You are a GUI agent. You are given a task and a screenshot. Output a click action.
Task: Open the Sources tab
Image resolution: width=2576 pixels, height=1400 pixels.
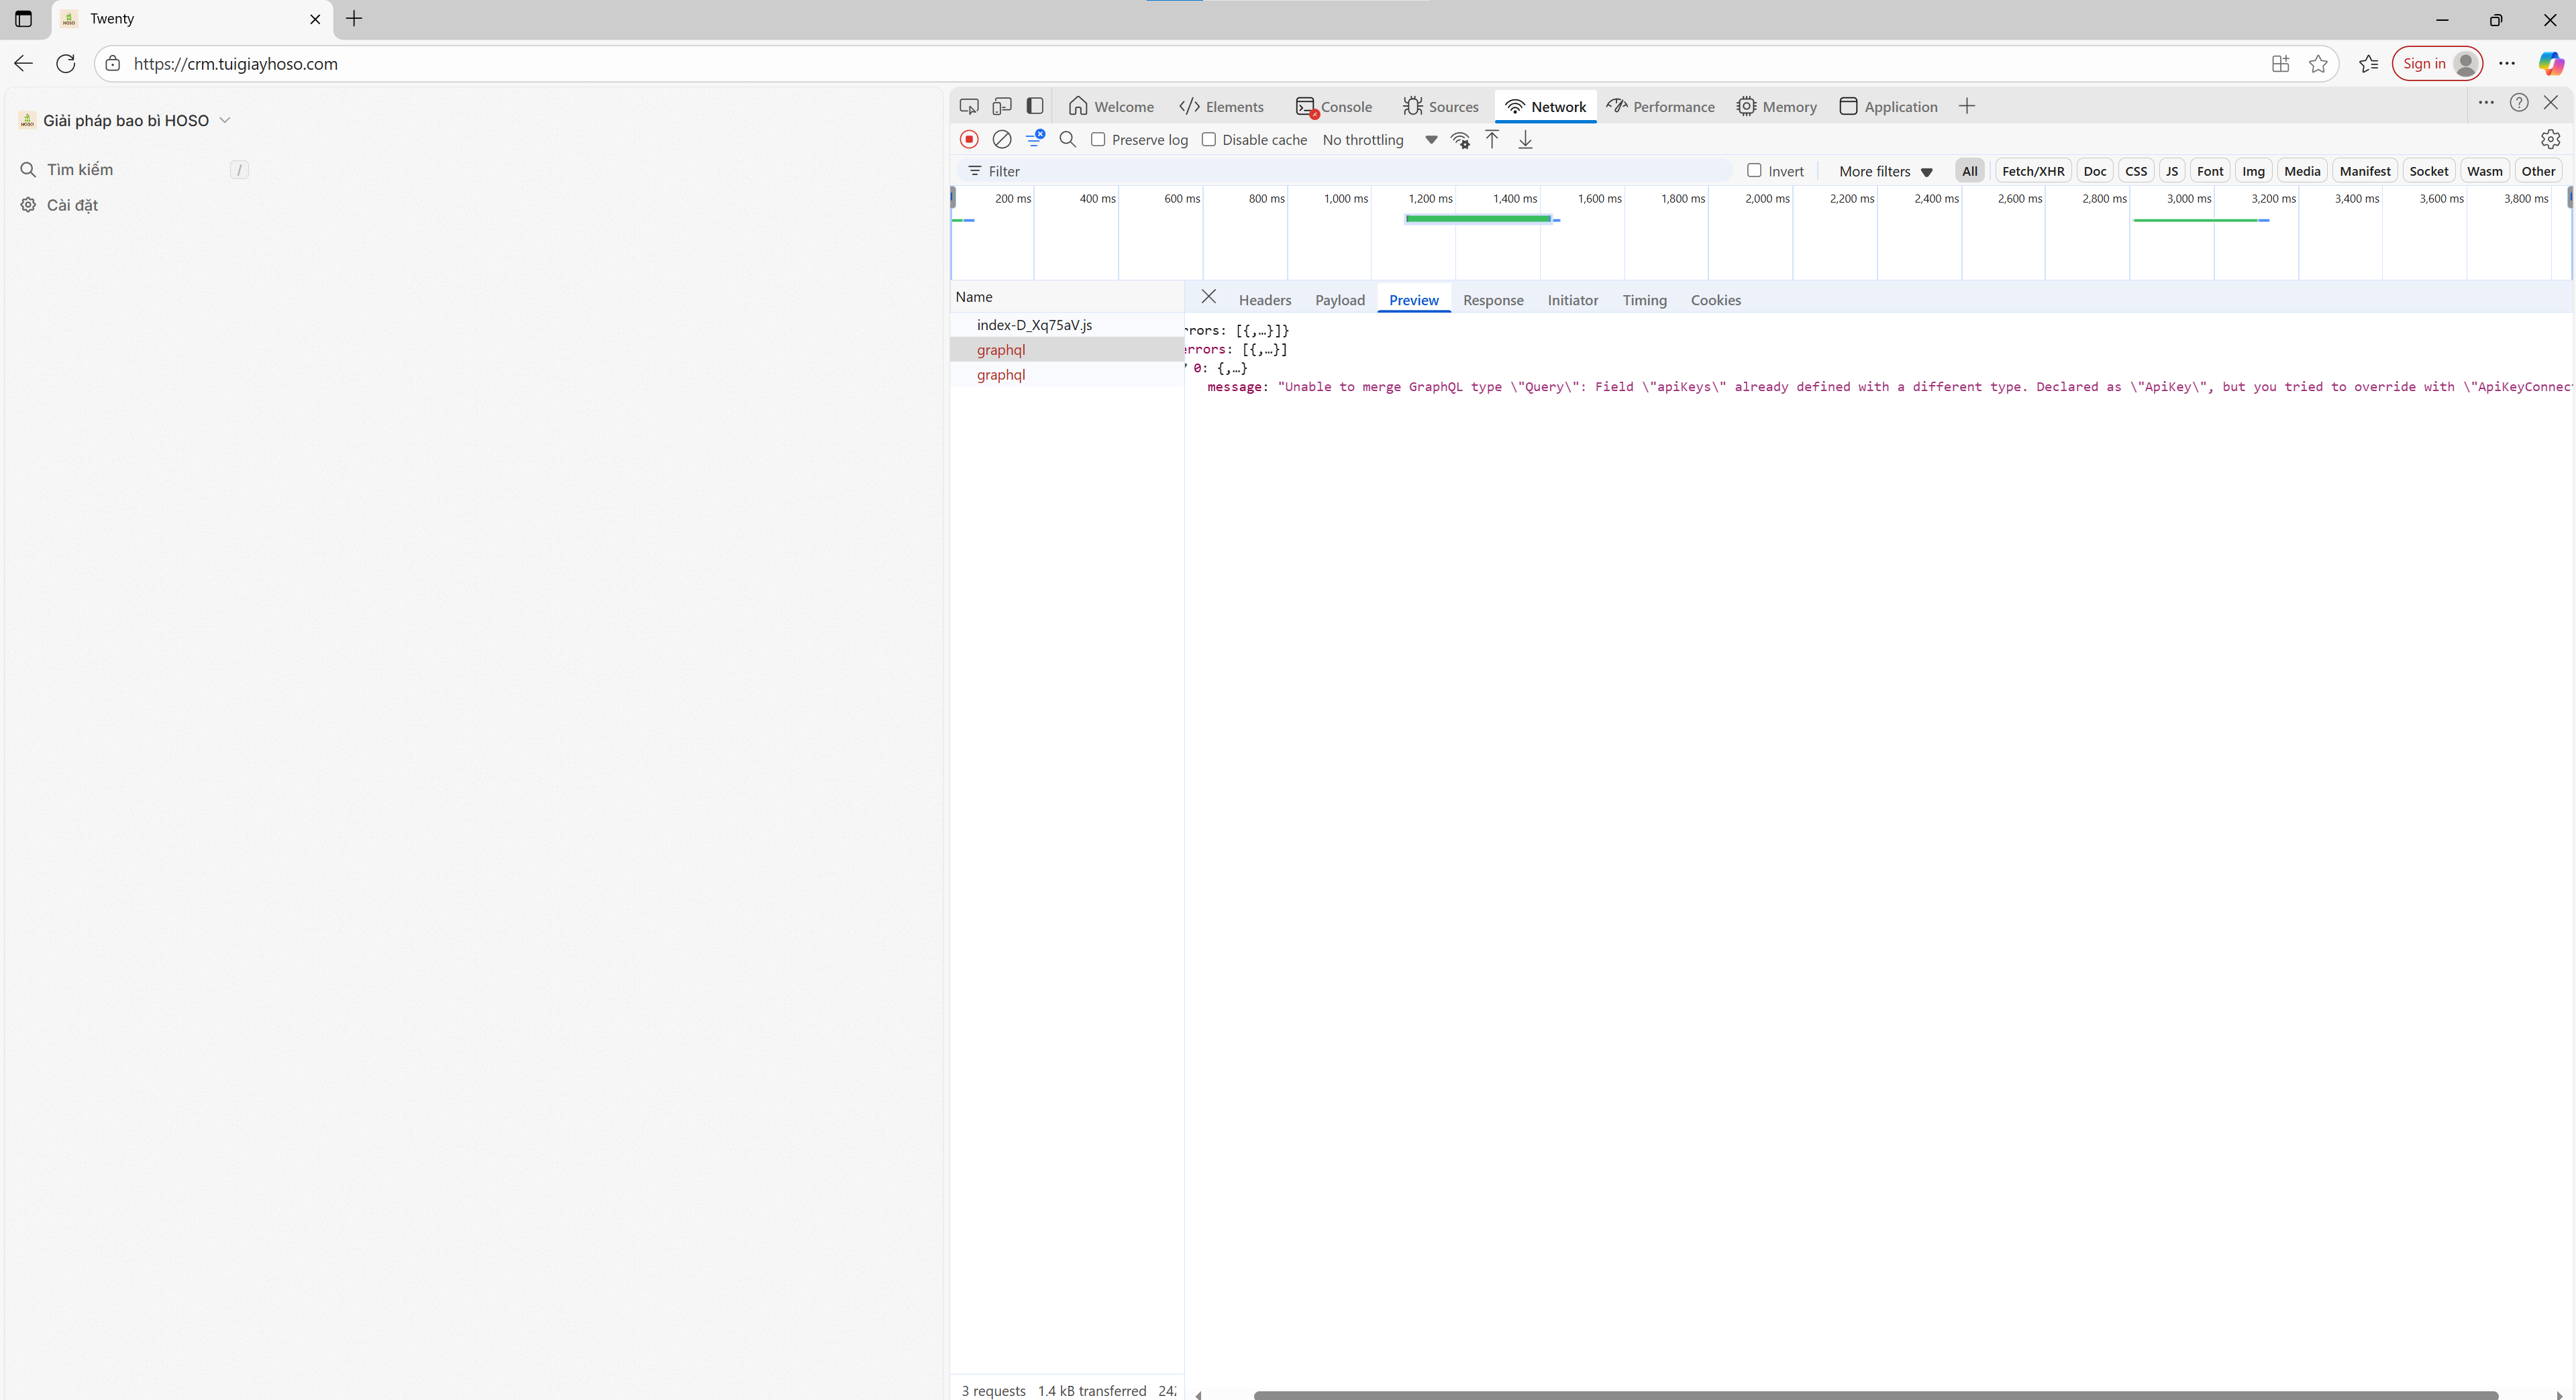[x=1440, y=106]
